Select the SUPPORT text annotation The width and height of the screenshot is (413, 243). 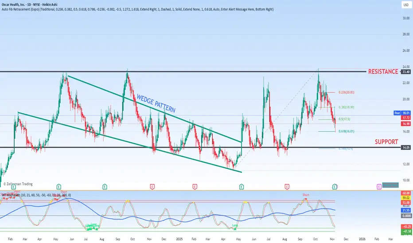click(386, 142)
